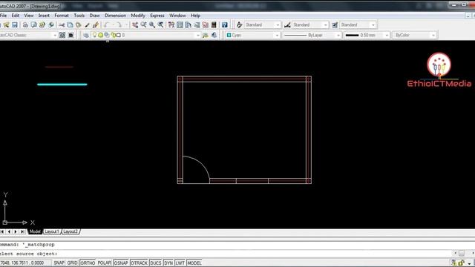475x267 pixels.
Task: Click the Paste icon
Action: coord(79,24)
